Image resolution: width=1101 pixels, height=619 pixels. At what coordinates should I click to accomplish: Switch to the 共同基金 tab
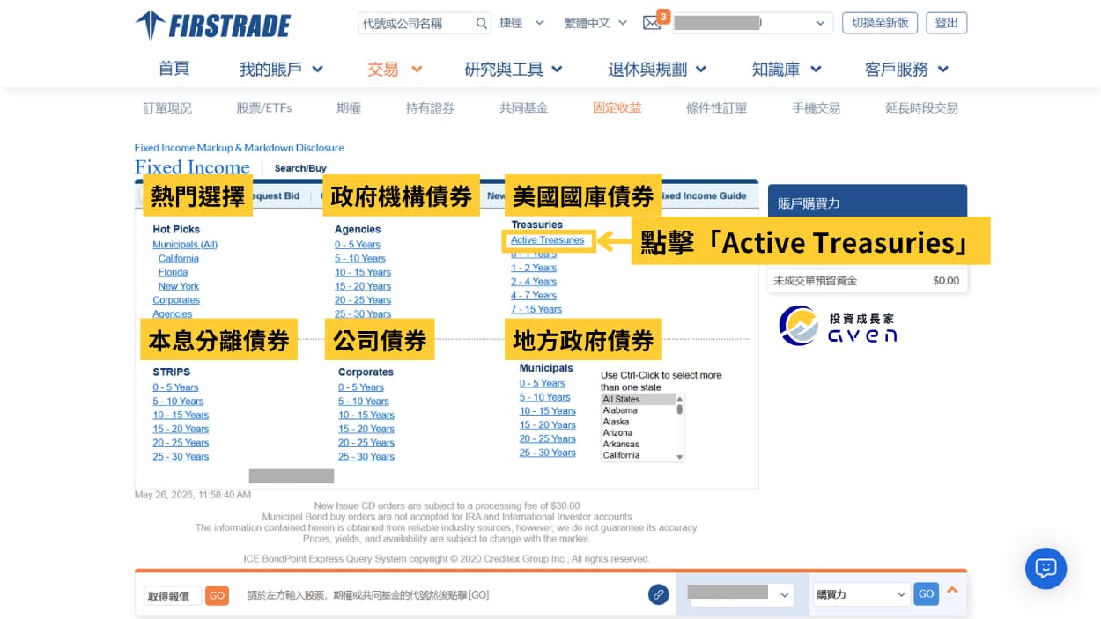pos(524,108)
